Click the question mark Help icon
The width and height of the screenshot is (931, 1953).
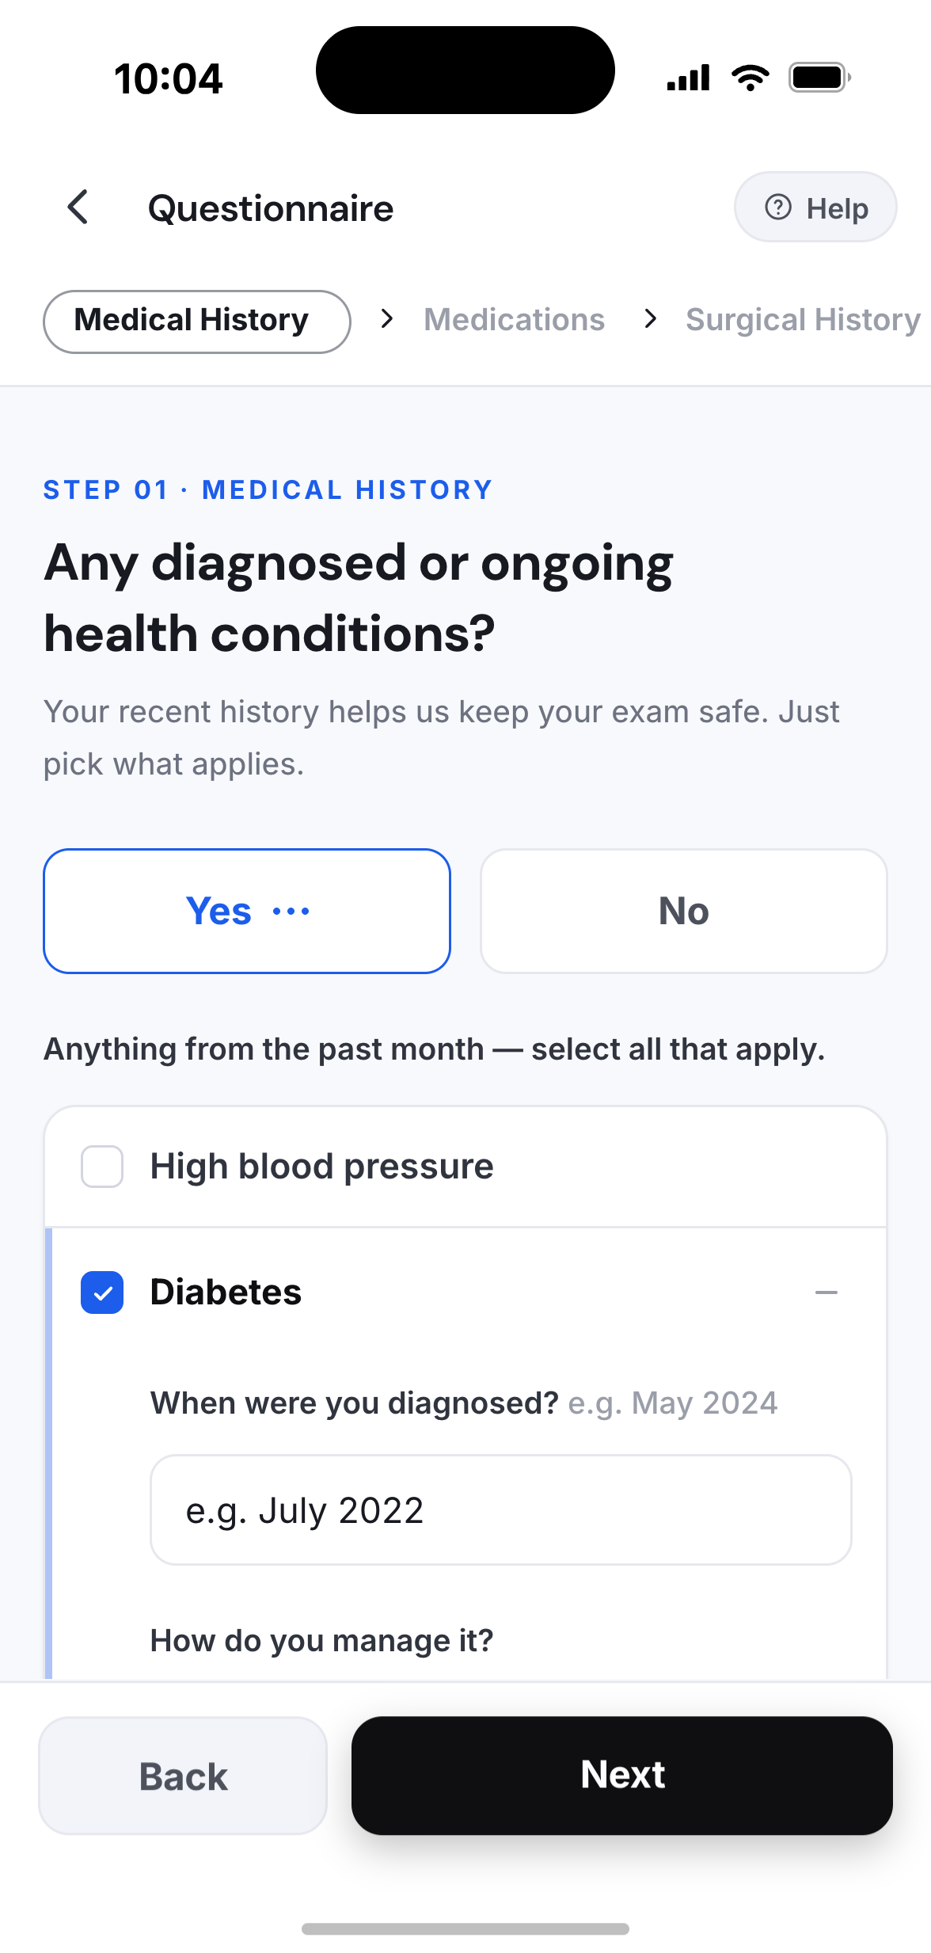[x=777, y=207]
